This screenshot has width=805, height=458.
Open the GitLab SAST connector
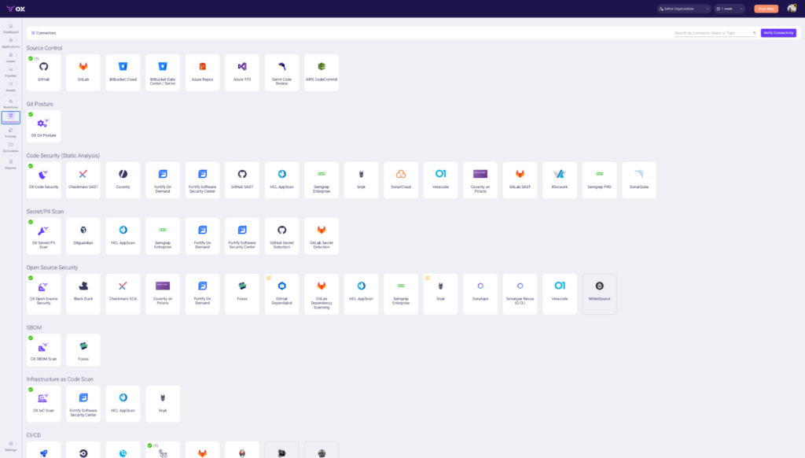coord(520,180)
